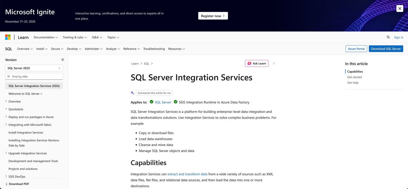Open Projects and solutions in sidebar

click(x=23, y=169)
